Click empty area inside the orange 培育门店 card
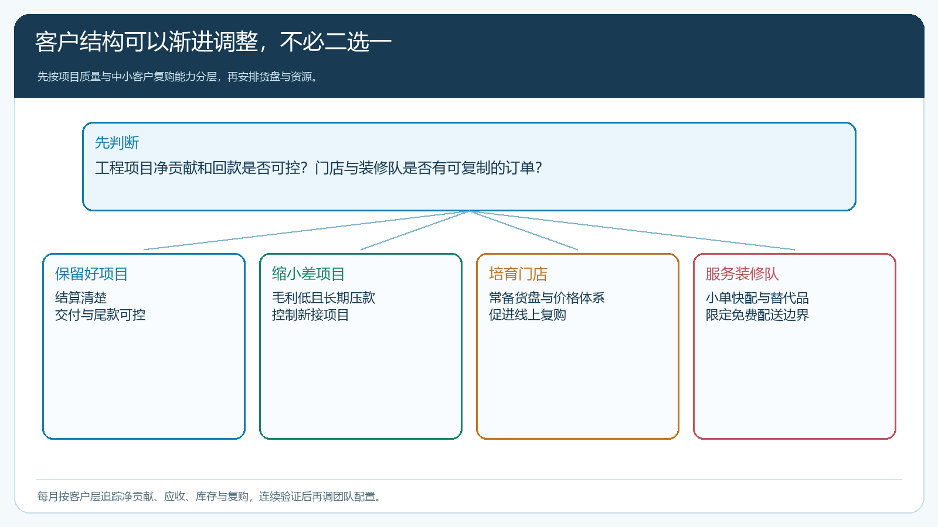This screenshot has width=938, height=527. click(x=577, y=381)
